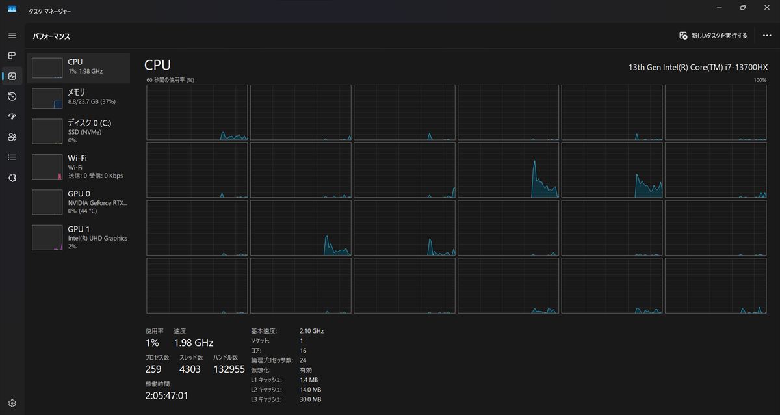
Task: Open the Processes page icon
Action: click(x=12, y=56)
